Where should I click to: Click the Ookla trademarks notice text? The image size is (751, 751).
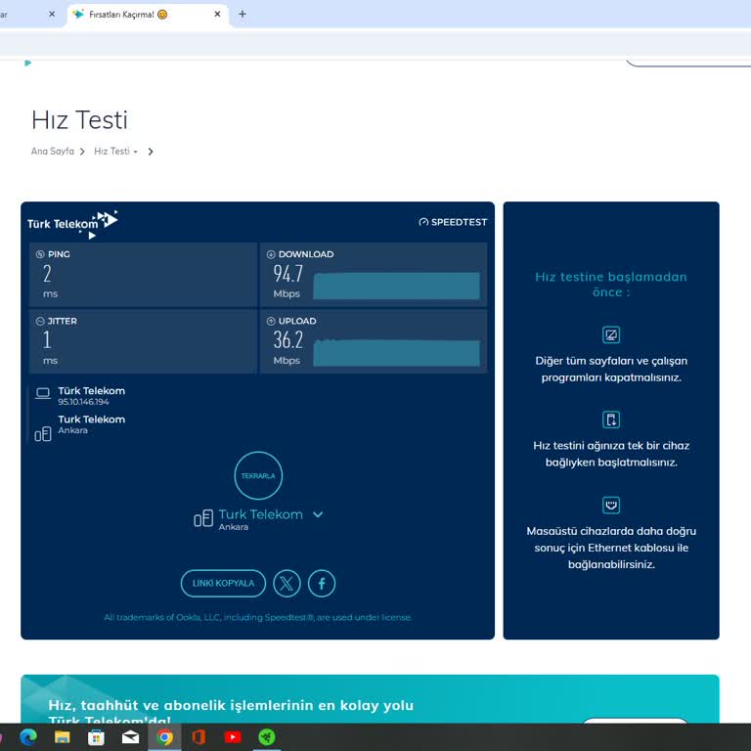point(258,617)
